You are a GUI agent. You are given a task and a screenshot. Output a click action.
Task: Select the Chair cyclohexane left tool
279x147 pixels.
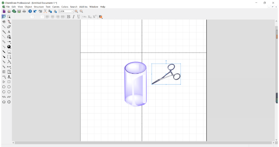point(4,97)
